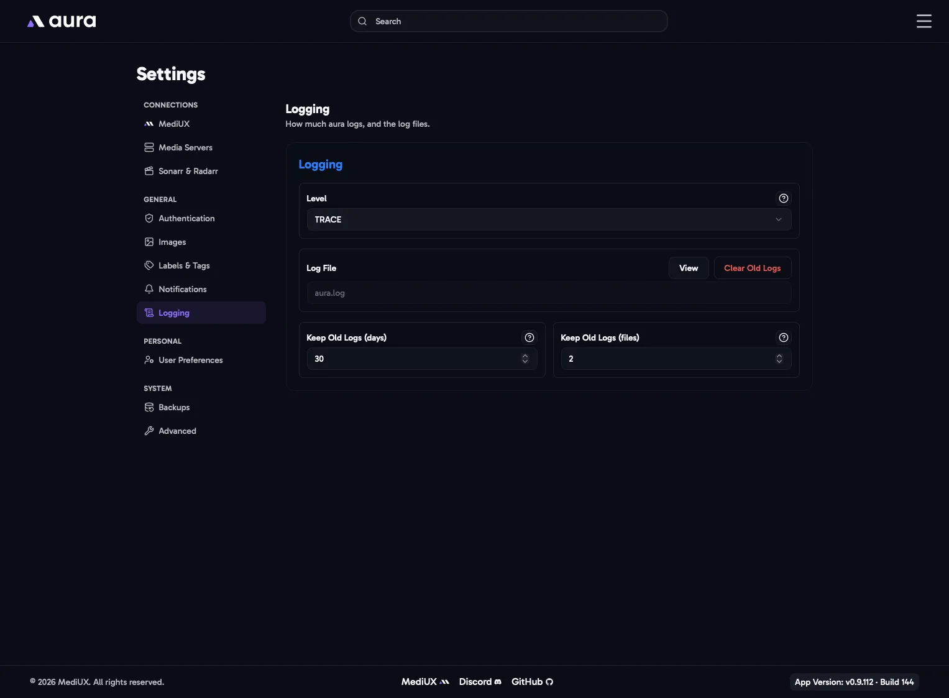Go to Media Servers settings

(x=201, y=147)
